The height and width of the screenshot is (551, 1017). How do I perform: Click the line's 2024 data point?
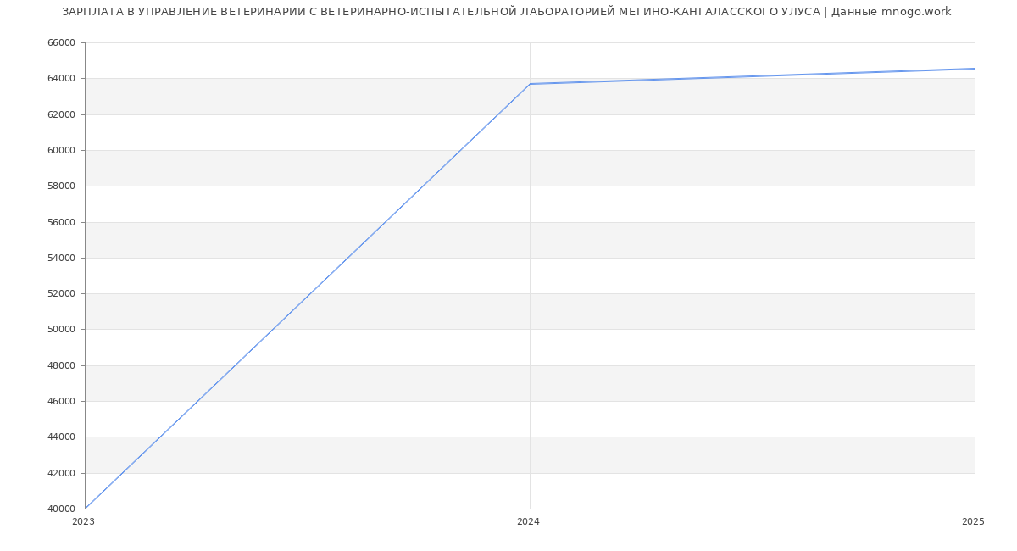coord(530,84)
